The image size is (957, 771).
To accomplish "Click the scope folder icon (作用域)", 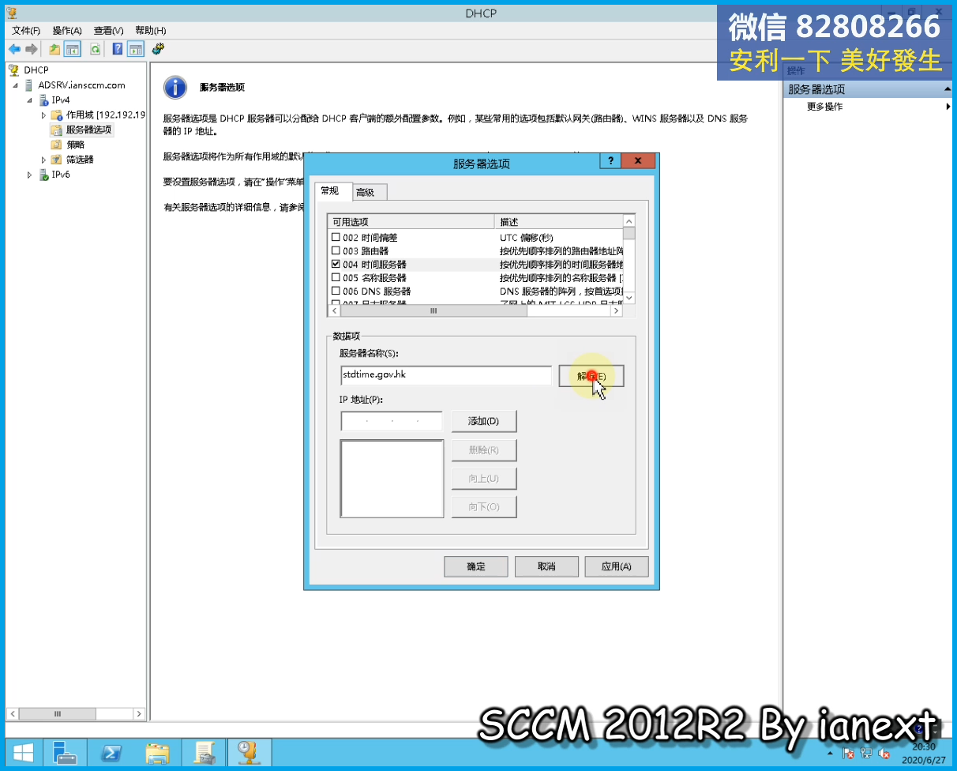I will click(57, 115).
